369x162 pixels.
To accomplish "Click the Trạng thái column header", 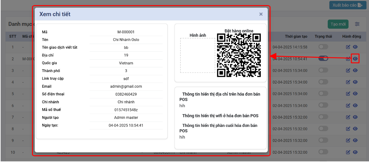I will point(323,36).
